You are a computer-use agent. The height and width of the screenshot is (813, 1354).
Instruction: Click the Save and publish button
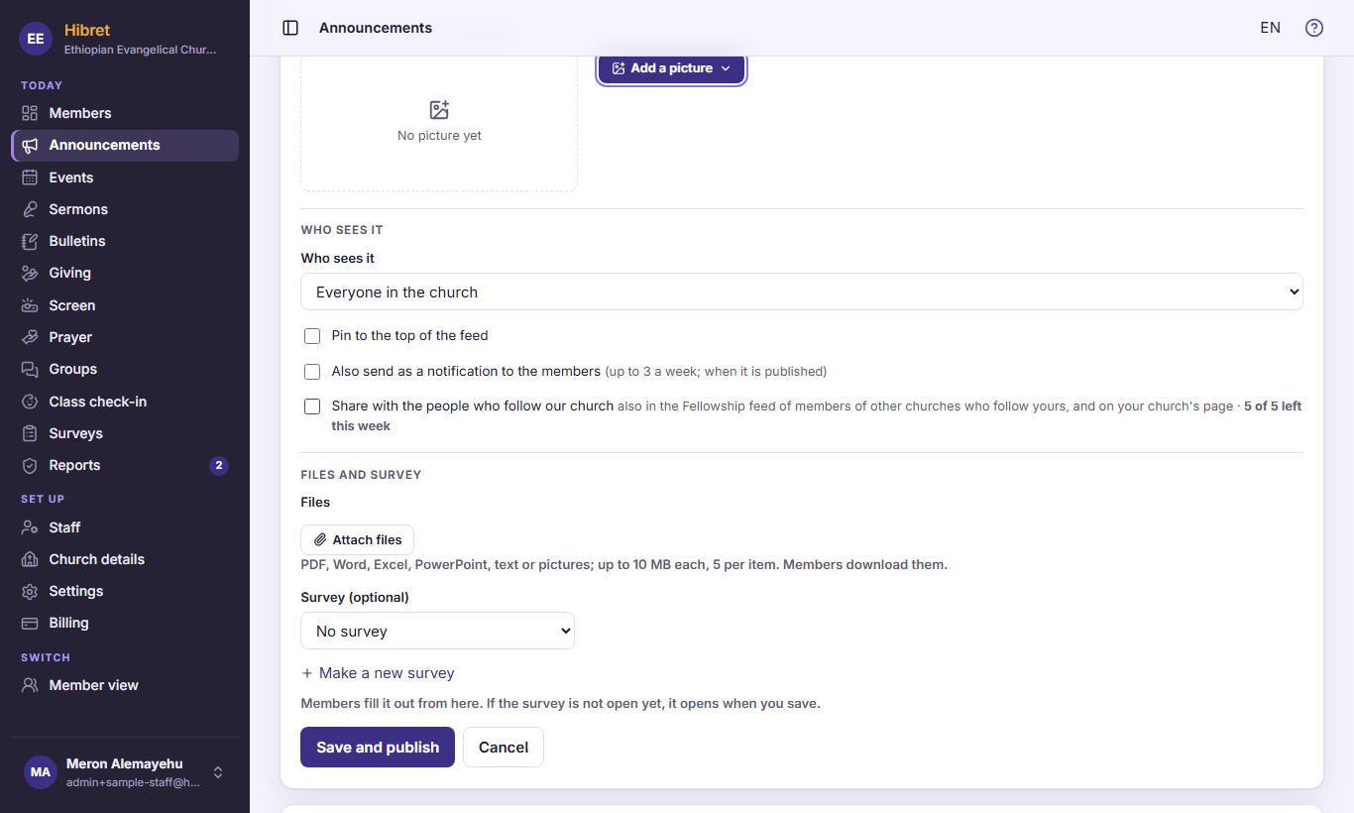pyautogui.click(x=378, y=748)
